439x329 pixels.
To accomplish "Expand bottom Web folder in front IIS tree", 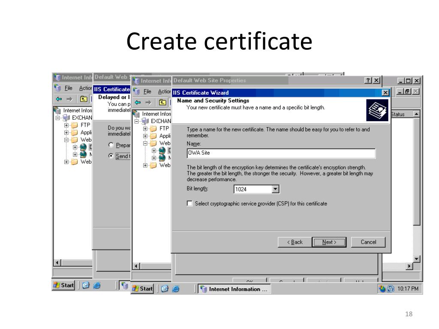I will coord(145,165).
